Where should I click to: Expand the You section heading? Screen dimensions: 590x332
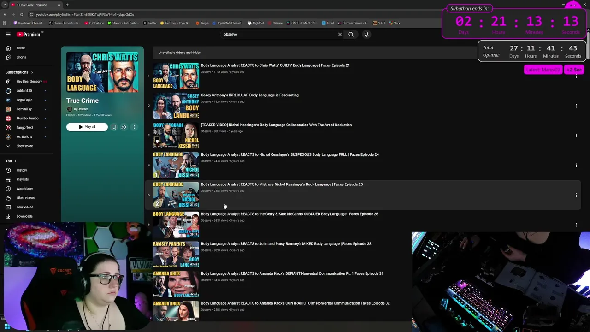[11, 161]
